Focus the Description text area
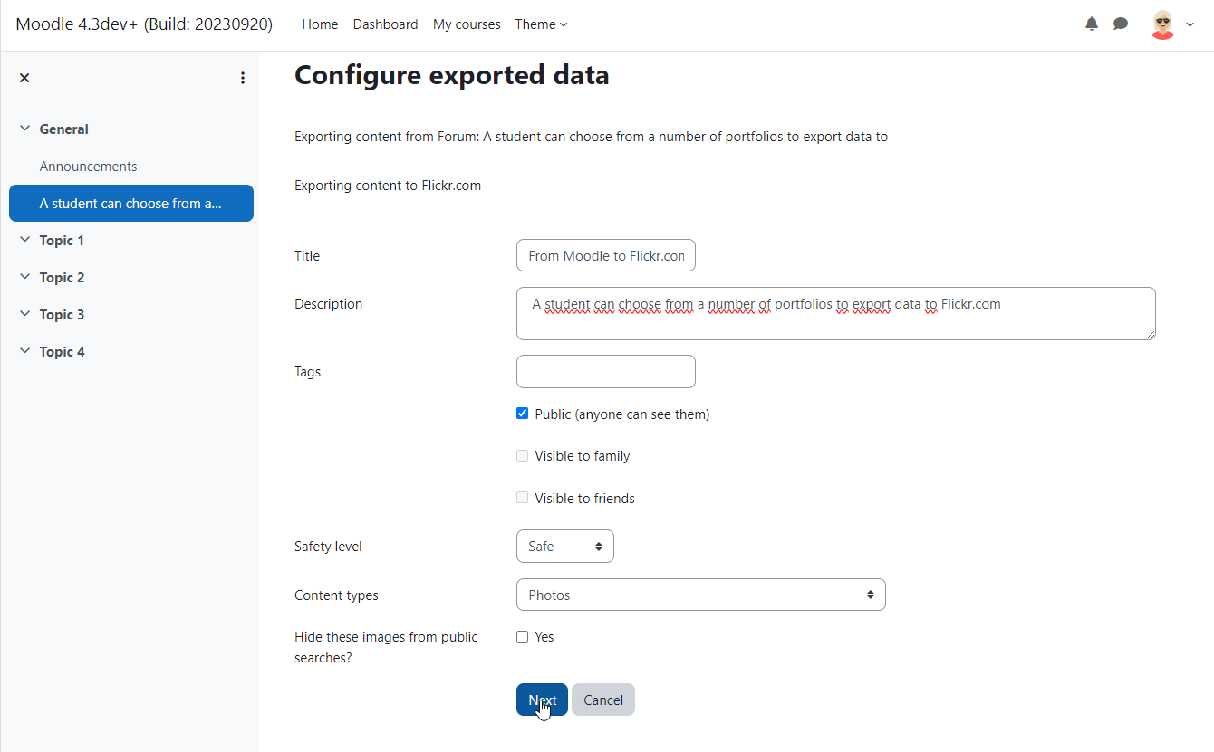The width and height of the screenshot is (1214, 752). click(836, 314)
